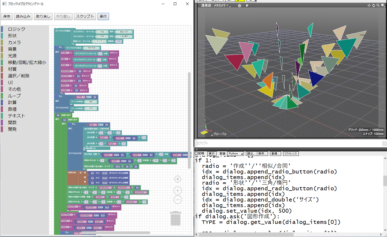Screen dimensions: 387x237
Task: Select the pan view tool in the viewport toolbar
Action: tap(369, 6)
